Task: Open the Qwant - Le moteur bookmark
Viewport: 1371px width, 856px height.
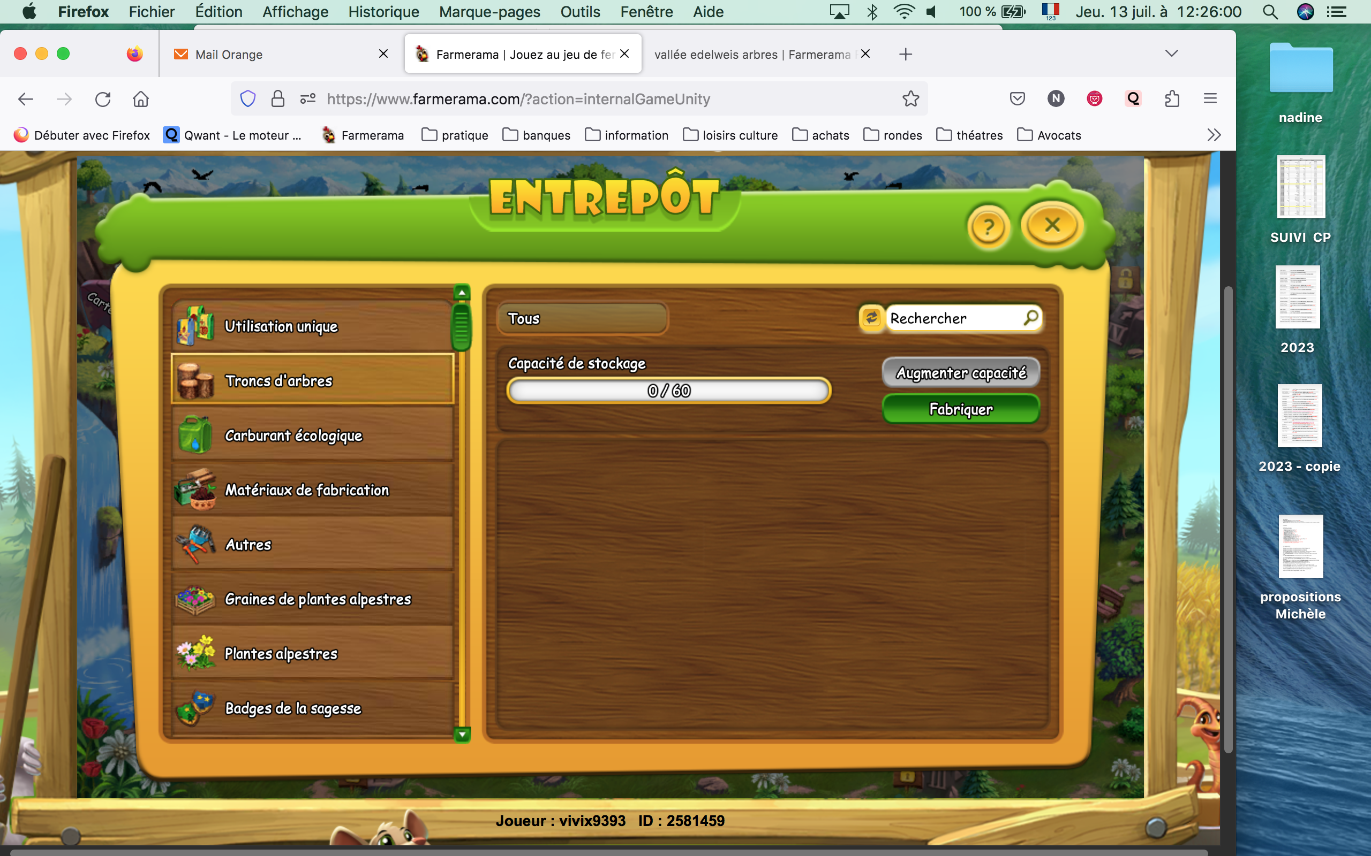Action: pos(233,135)
